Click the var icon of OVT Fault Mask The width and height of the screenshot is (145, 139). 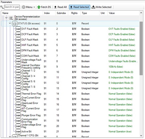click(x=18, y=29)
